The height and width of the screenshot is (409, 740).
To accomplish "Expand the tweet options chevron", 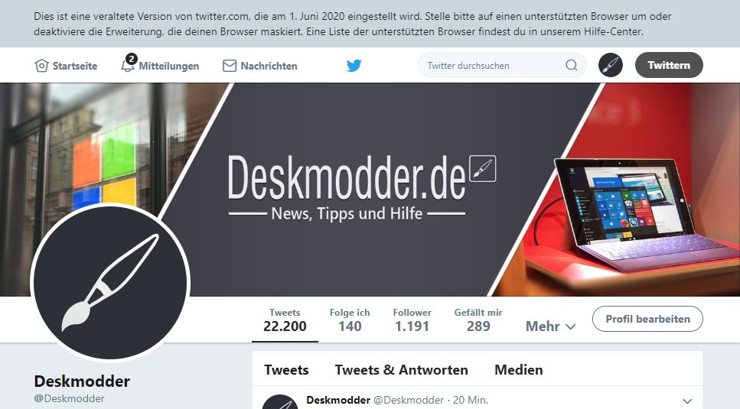I will 687,401.
